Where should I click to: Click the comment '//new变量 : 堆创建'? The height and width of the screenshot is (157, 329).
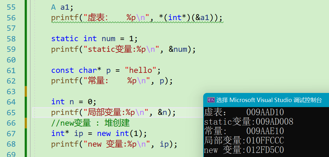91,123
